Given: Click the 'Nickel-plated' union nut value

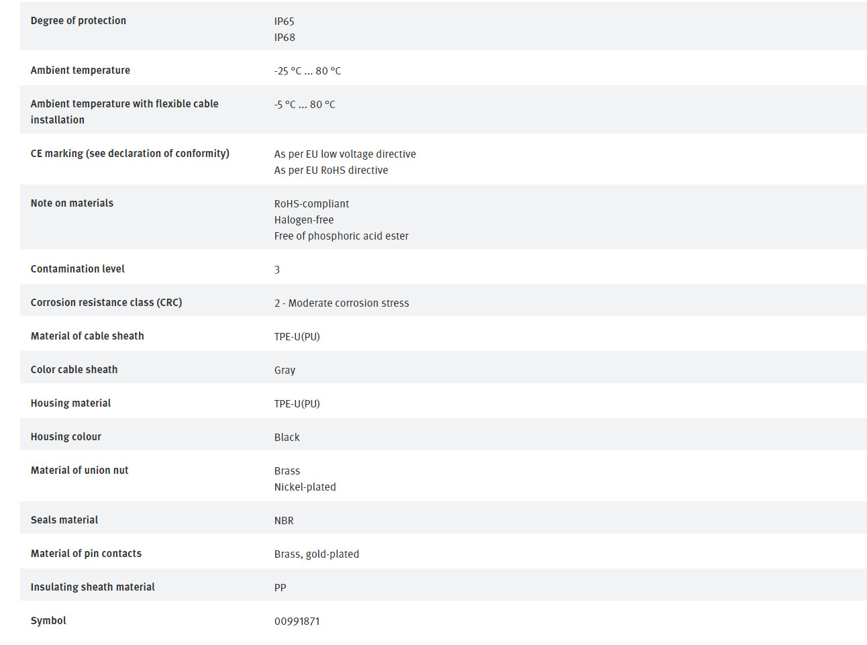Looking at the screenshot, I should [305, 487].
